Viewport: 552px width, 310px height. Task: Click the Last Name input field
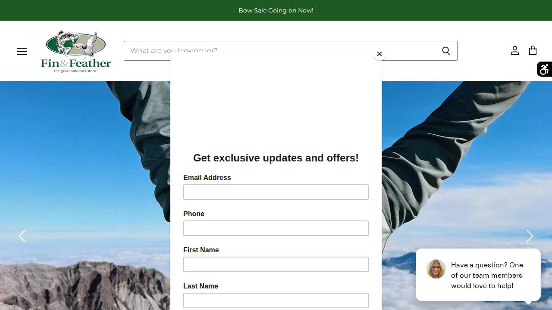click(x=276, y=301)
